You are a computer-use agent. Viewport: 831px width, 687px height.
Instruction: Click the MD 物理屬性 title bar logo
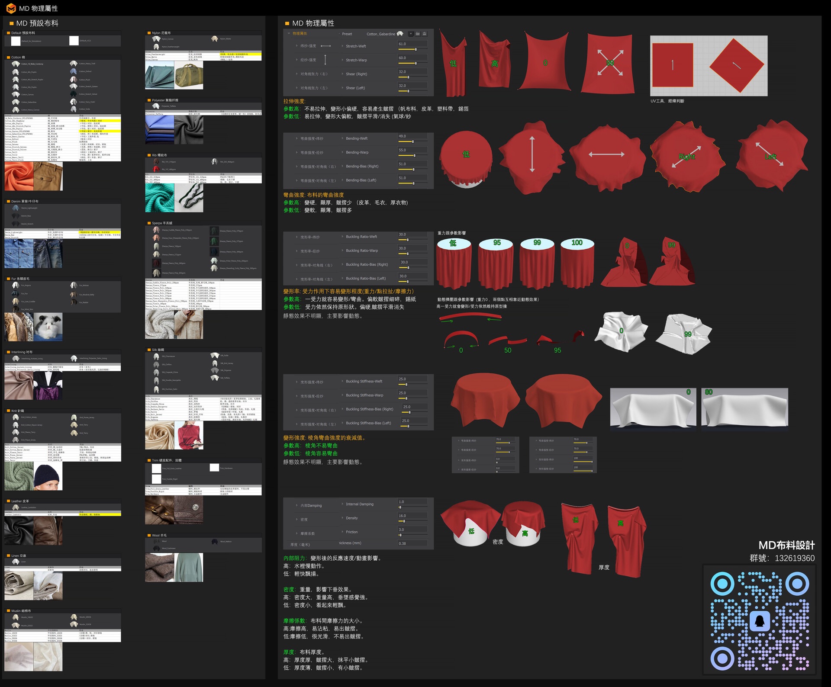point(11,8)
